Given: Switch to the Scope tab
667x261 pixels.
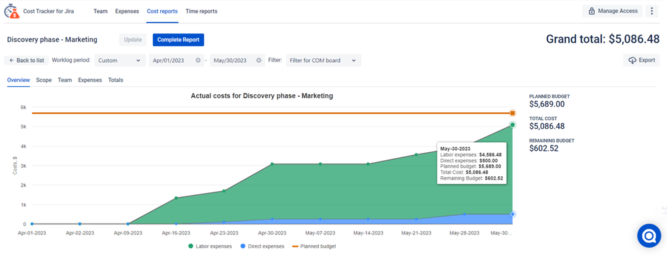Looking at the screenshot, I should [x=44, y=80].
